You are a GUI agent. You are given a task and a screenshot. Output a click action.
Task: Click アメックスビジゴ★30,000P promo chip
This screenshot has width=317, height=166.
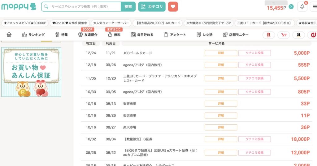[25, 23]
